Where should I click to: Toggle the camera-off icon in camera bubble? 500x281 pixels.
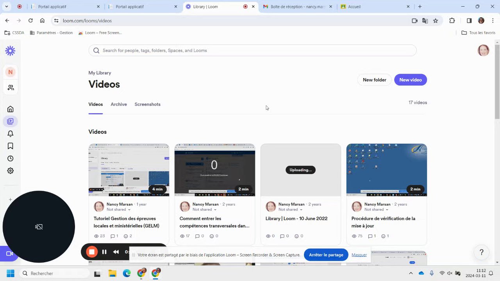tap(39, 227)
